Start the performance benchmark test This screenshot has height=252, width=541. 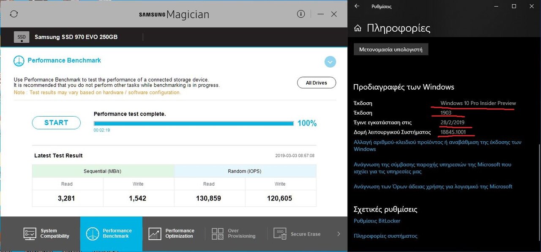(x=56, y=123)
